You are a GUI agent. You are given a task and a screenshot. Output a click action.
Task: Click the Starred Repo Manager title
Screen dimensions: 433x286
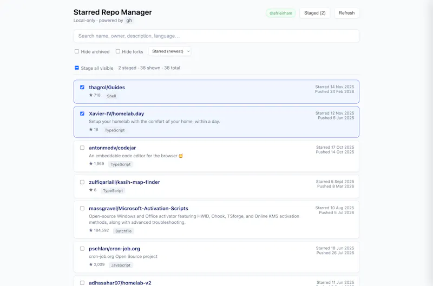[113, 12]
